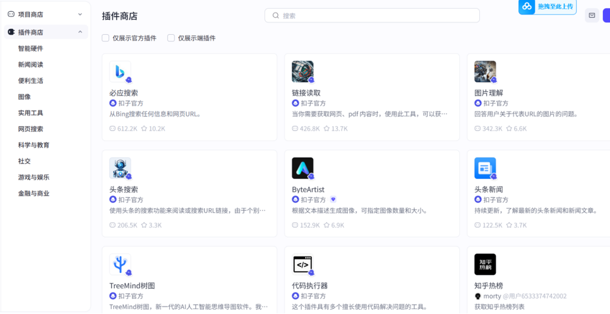Click the mail icon in top bar
The width and height of the screenshot is (610, 314).
592,16
